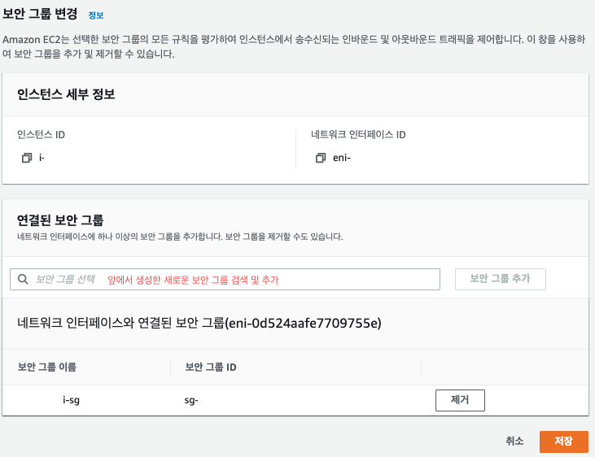Click the 보안 그룹 변경 page title
The width and height of the screenshot is (595, 457).
click(x=40, y=14)
